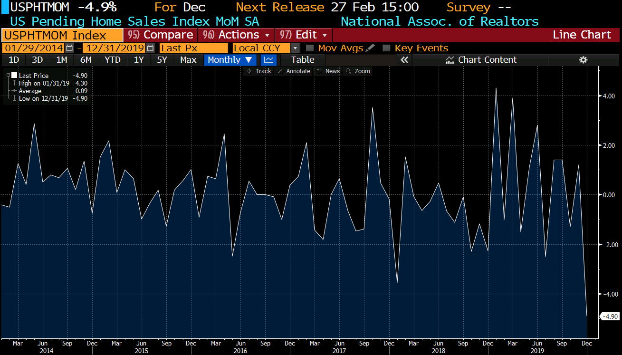The height and width of the screenshot is (355, 622).
Task: Select the YTD range
Action: (x=113, y=60)
